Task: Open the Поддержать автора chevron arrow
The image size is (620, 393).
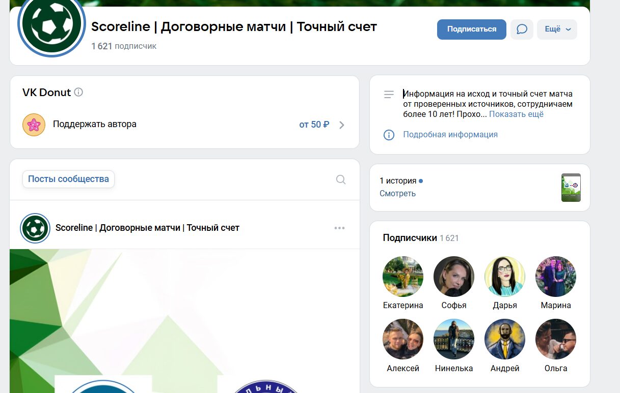Action: click(x=342, y=125)
